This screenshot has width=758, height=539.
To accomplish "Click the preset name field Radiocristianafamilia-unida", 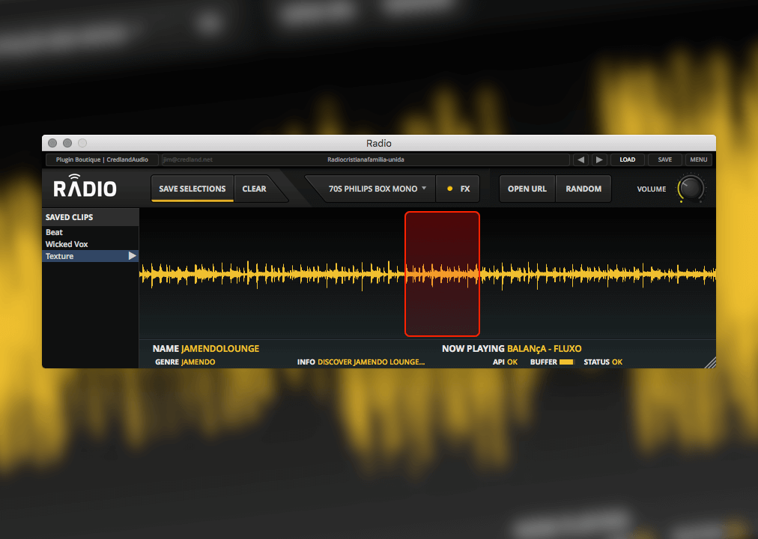I will coord(366,159).
